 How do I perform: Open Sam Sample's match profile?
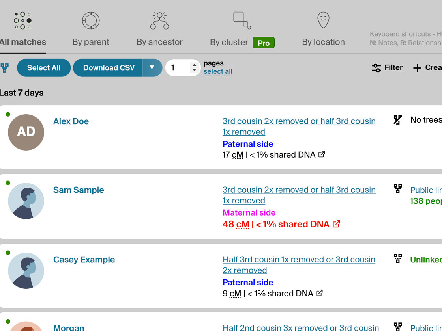coord(79,190)
